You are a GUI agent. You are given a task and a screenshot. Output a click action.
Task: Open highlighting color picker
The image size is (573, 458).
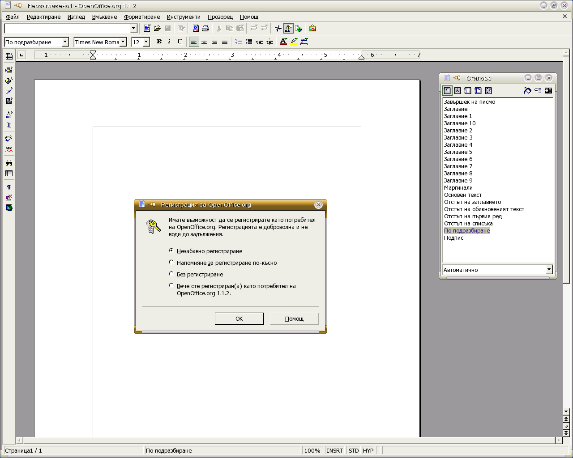pos(294,42)
